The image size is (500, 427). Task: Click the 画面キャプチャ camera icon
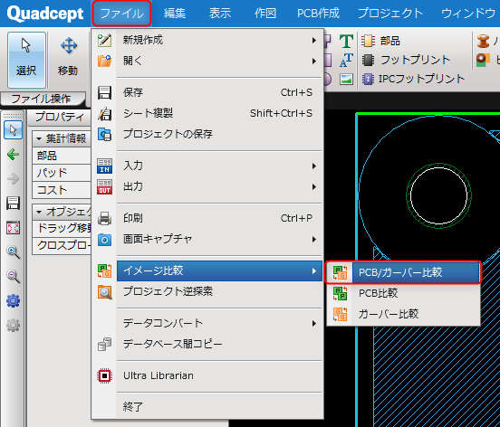[x=104, y=239]
